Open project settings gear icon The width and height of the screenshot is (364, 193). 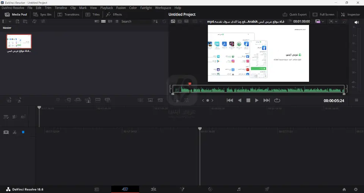[x=356, y=189]
